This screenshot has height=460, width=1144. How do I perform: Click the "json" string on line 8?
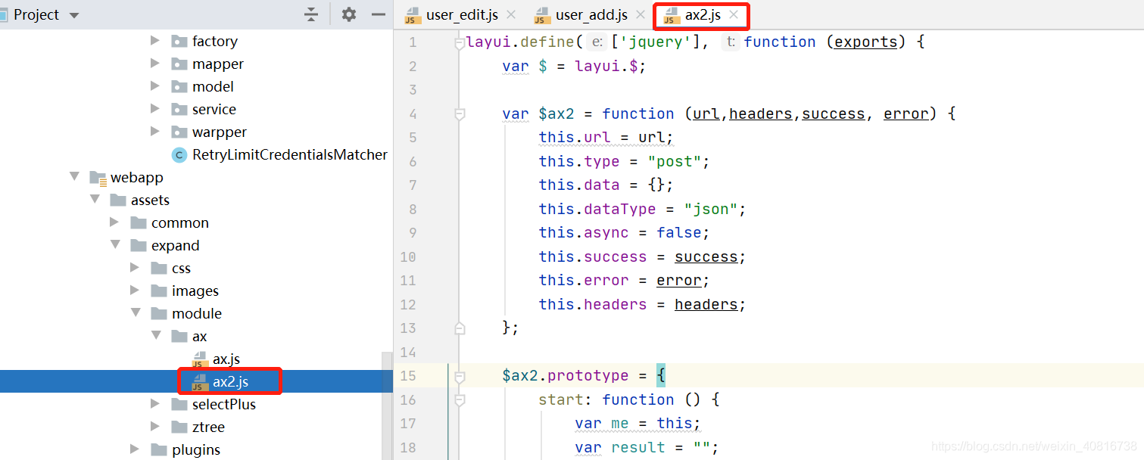tap(710, 209)
